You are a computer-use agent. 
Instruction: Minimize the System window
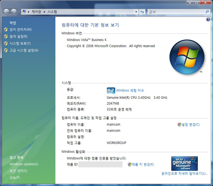(x=190, y=2)
